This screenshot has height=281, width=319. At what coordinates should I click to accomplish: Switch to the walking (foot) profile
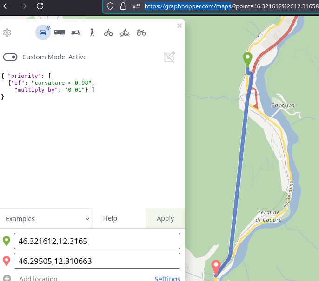[x=92, y=32]
